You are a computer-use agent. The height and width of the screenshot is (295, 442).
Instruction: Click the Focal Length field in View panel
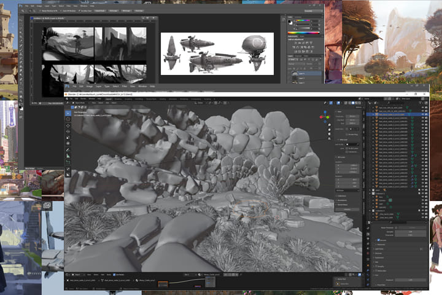[352, 116]
